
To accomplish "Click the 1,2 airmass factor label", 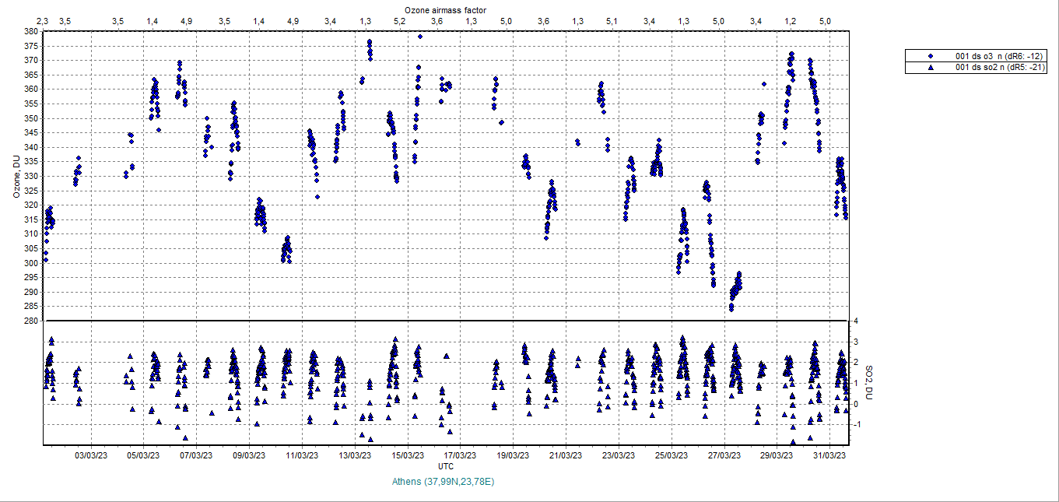I will [x=791, y=20].
